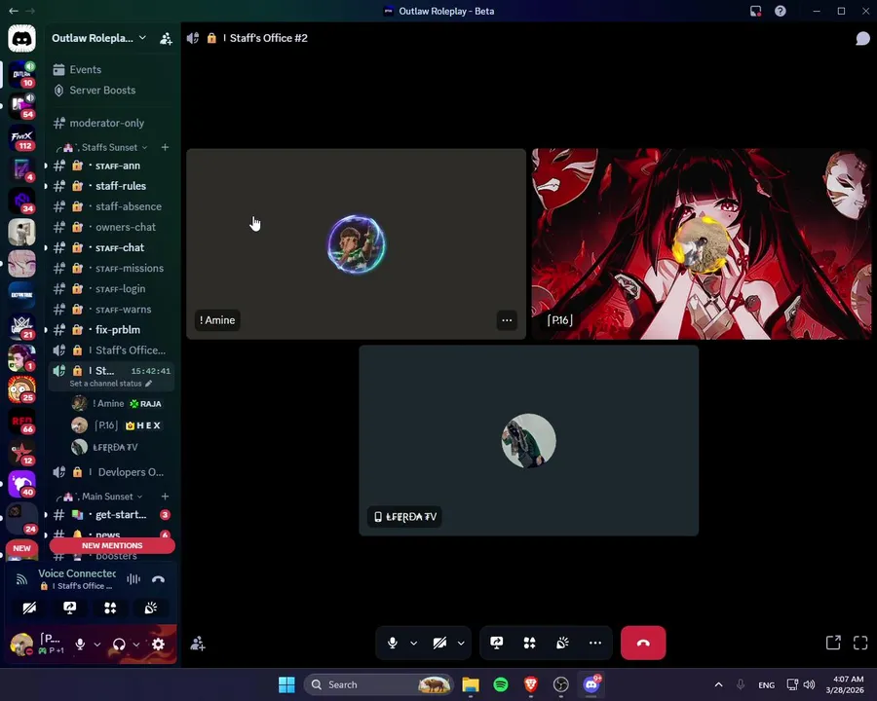Open the staff-warns channel
This screenshot has width=877, height=701.
[x=112, y=310]
